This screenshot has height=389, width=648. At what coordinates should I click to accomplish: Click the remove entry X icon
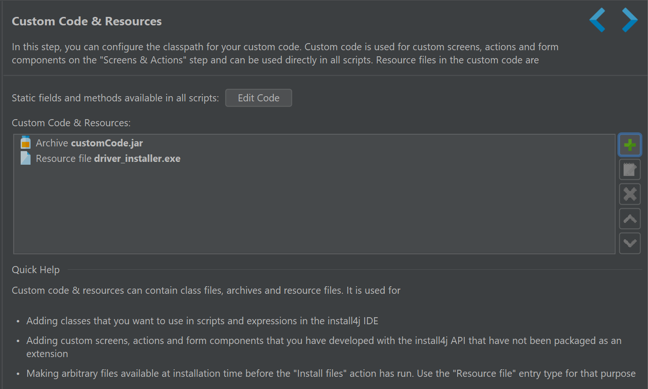(630, 194)
